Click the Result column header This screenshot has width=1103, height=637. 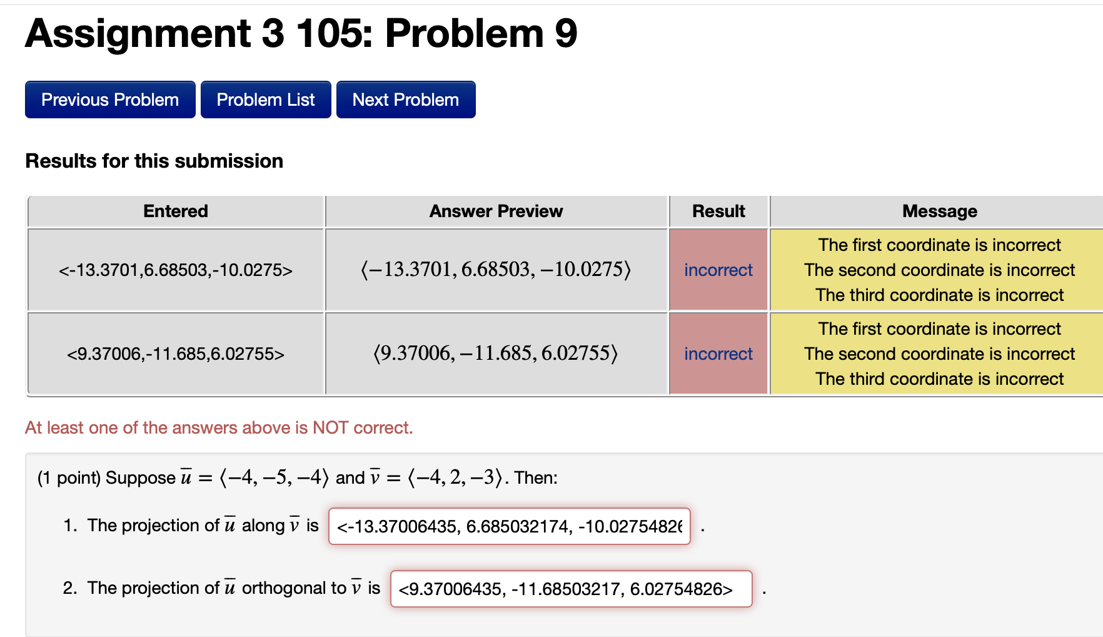[718, 211]
